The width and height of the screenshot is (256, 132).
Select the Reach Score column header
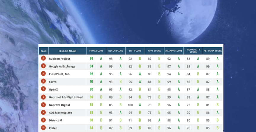(116, 51)
